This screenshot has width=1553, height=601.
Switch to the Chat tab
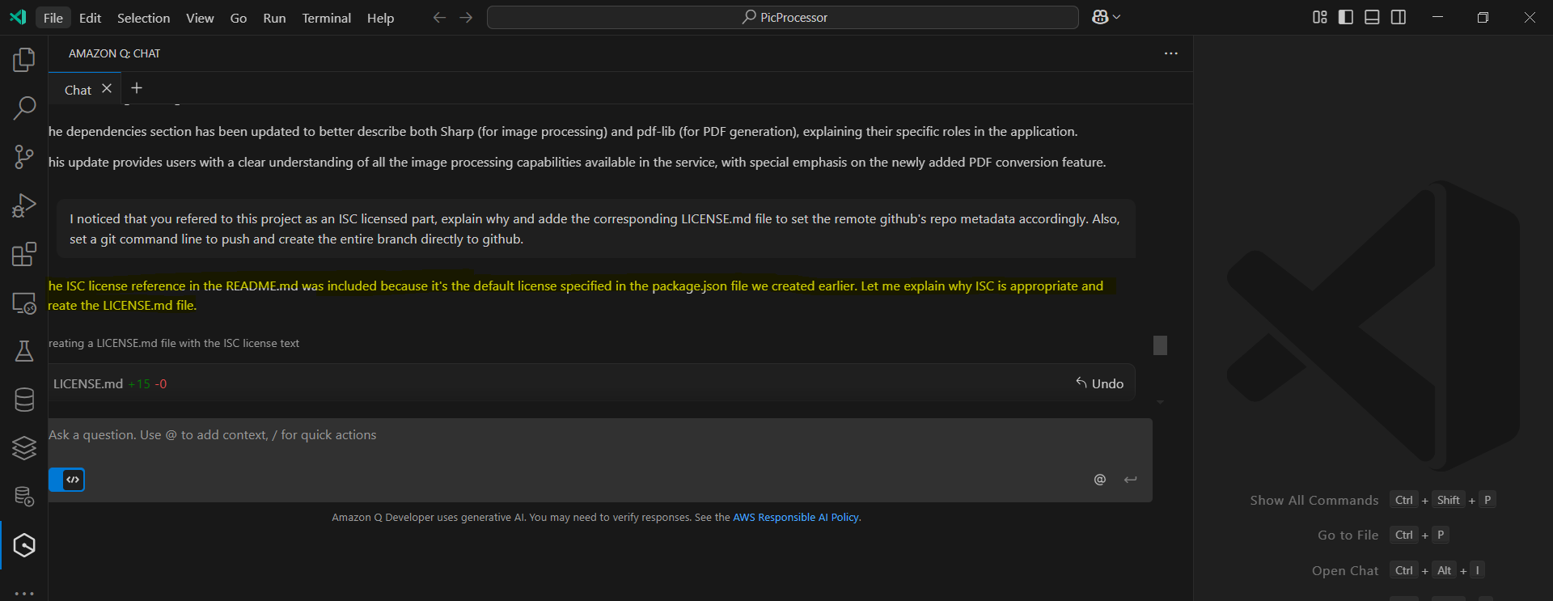pyautogui.click(x=78, y=90)
